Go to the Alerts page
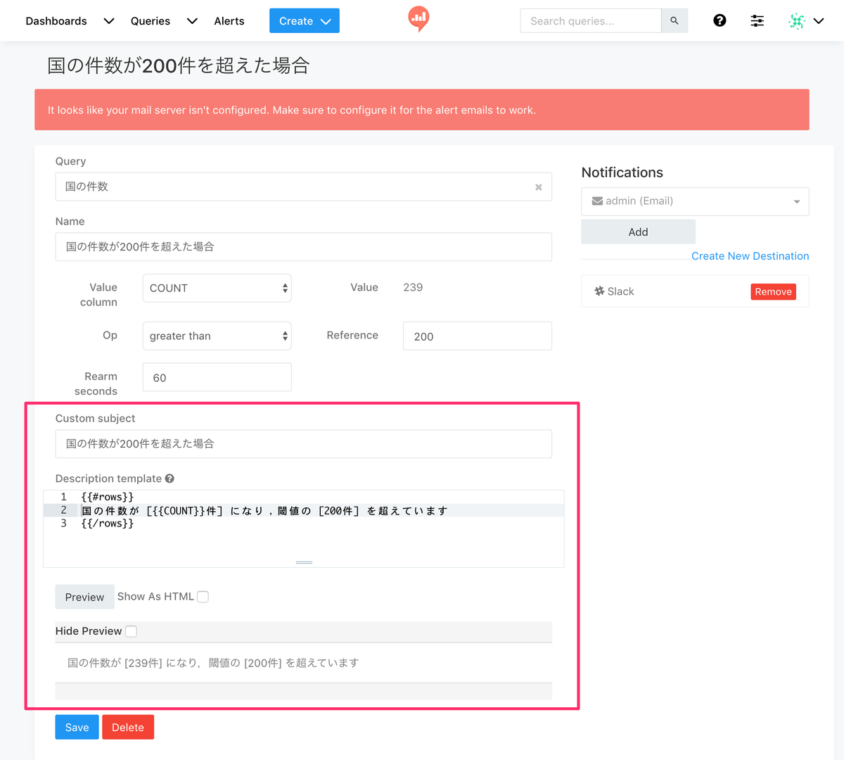Viewport: 844px width, 760px height. (229, 21)
